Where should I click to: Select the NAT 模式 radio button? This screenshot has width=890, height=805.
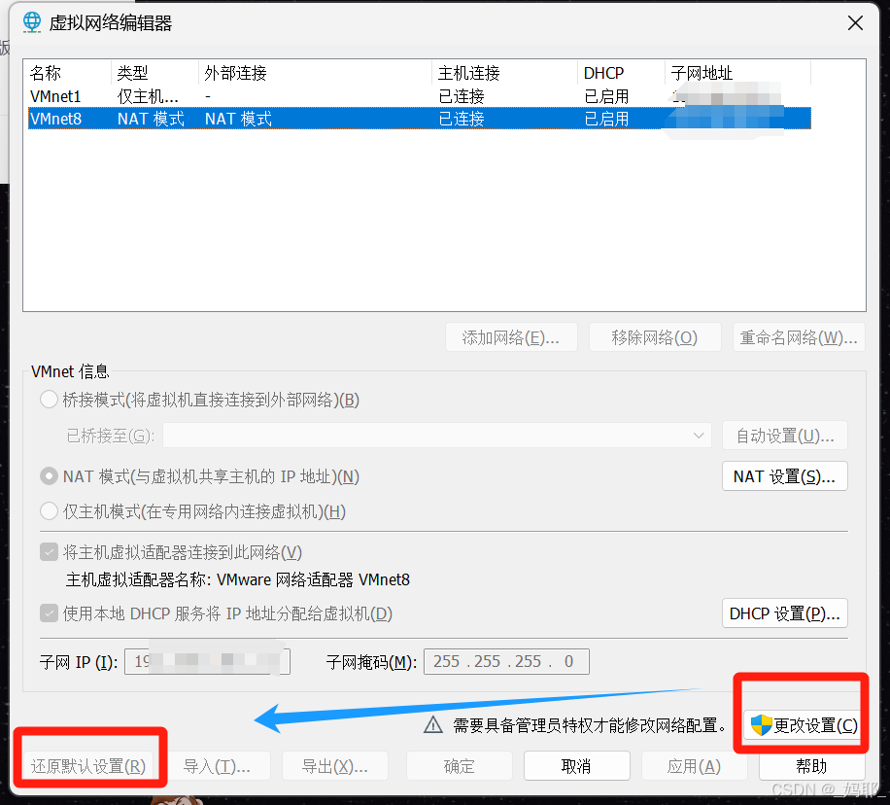[49, 476]
